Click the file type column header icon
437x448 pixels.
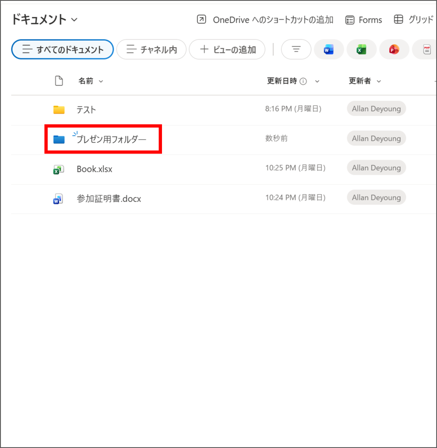point(59,81)
